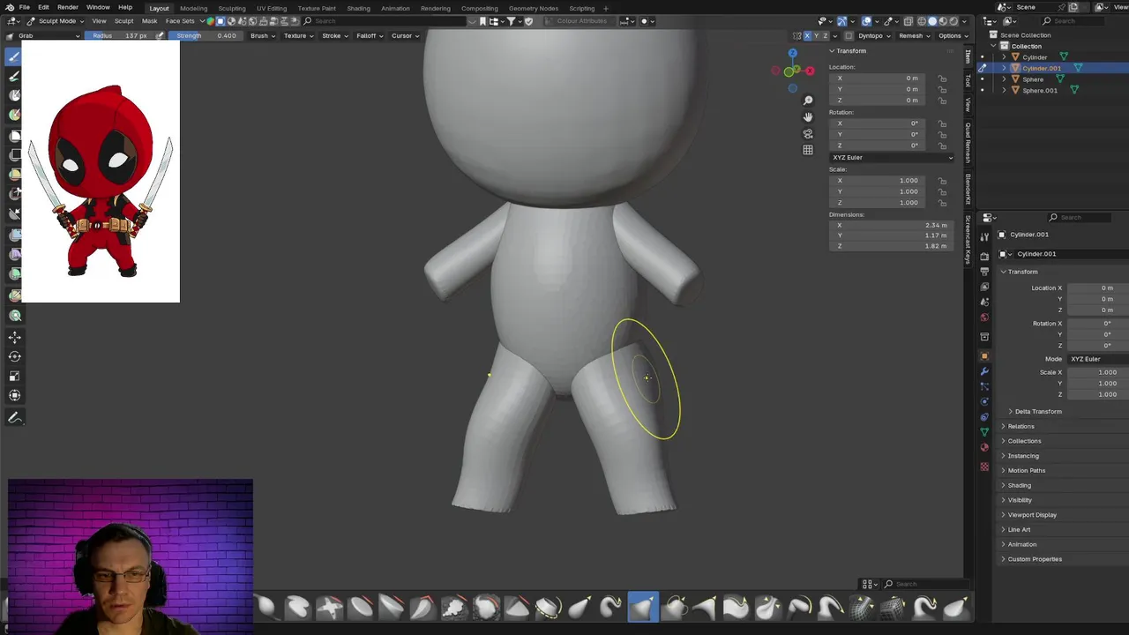Open the Brush settings dropdown
Screen dimensions: 1129x635
[x=262, y=35]
